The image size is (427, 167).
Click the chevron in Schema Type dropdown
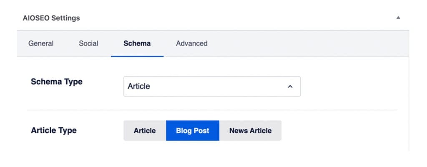tap(290, 86)
